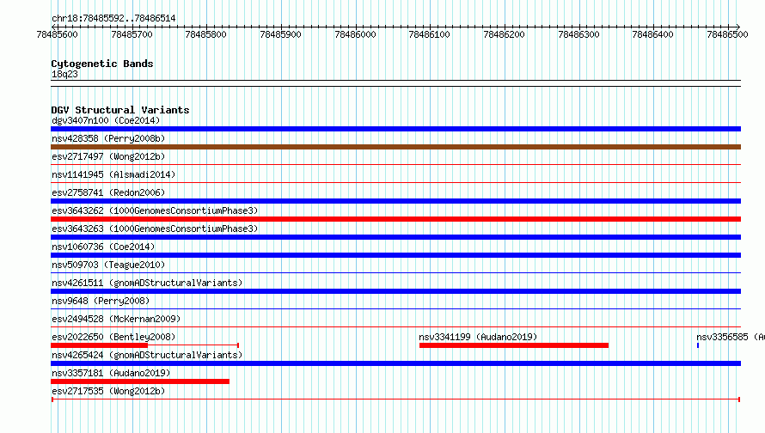The width and height of the screenshot is (765, 433).
Task: Open variant nsv1060736 (Coe2014) label
Action: 103,247
